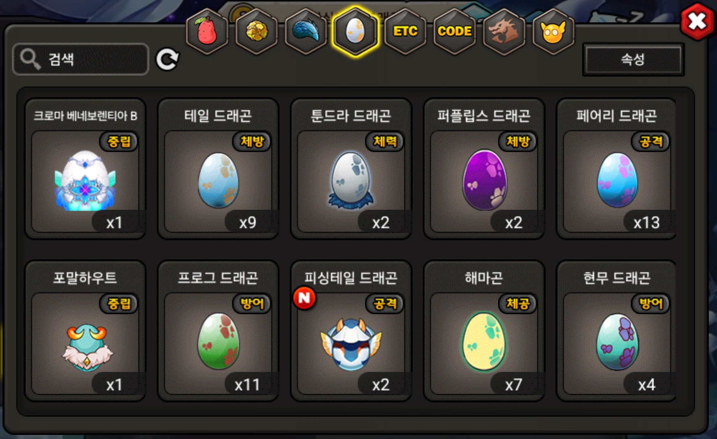Choose the new 피싱테일 드래곤 egg

pos(351,331)
